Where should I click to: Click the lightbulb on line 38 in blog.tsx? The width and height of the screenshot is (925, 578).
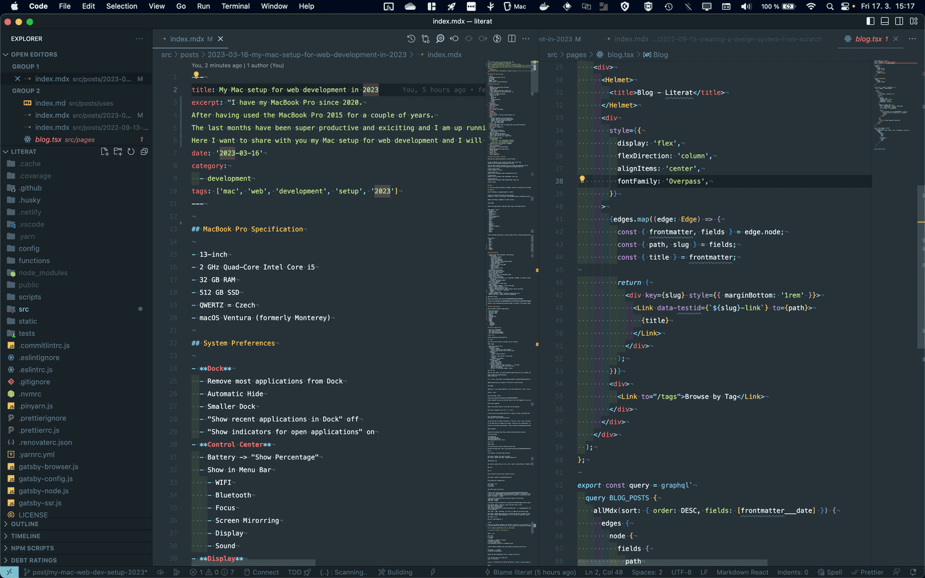point(582,180)
